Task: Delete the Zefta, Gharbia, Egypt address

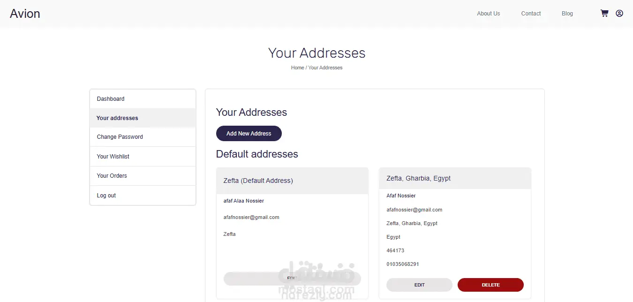Action: tap(490, 285)
